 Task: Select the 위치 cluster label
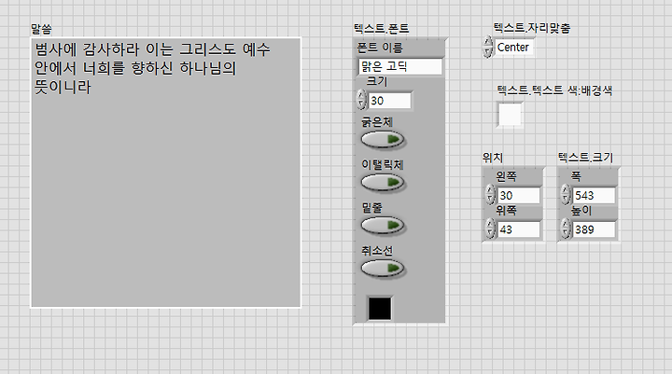pos(493,158)
